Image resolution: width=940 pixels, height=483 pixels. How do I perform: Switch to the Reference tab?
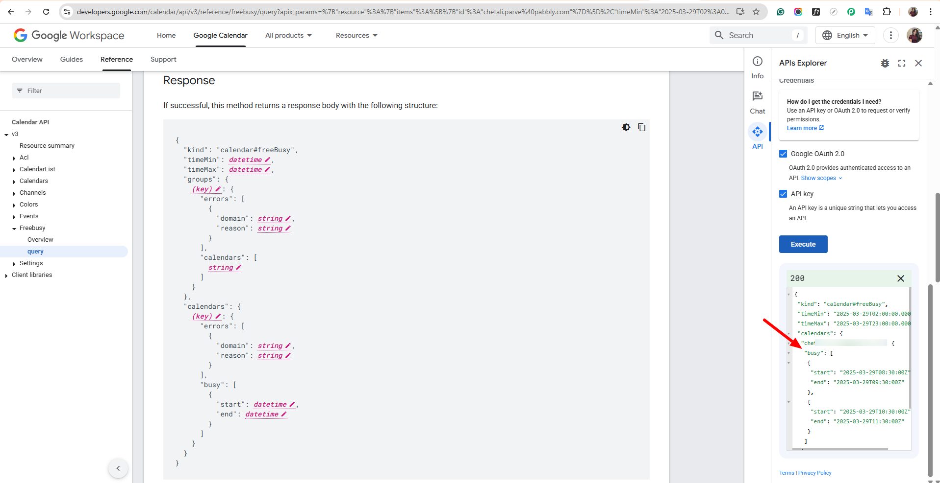tap(117, 59)
